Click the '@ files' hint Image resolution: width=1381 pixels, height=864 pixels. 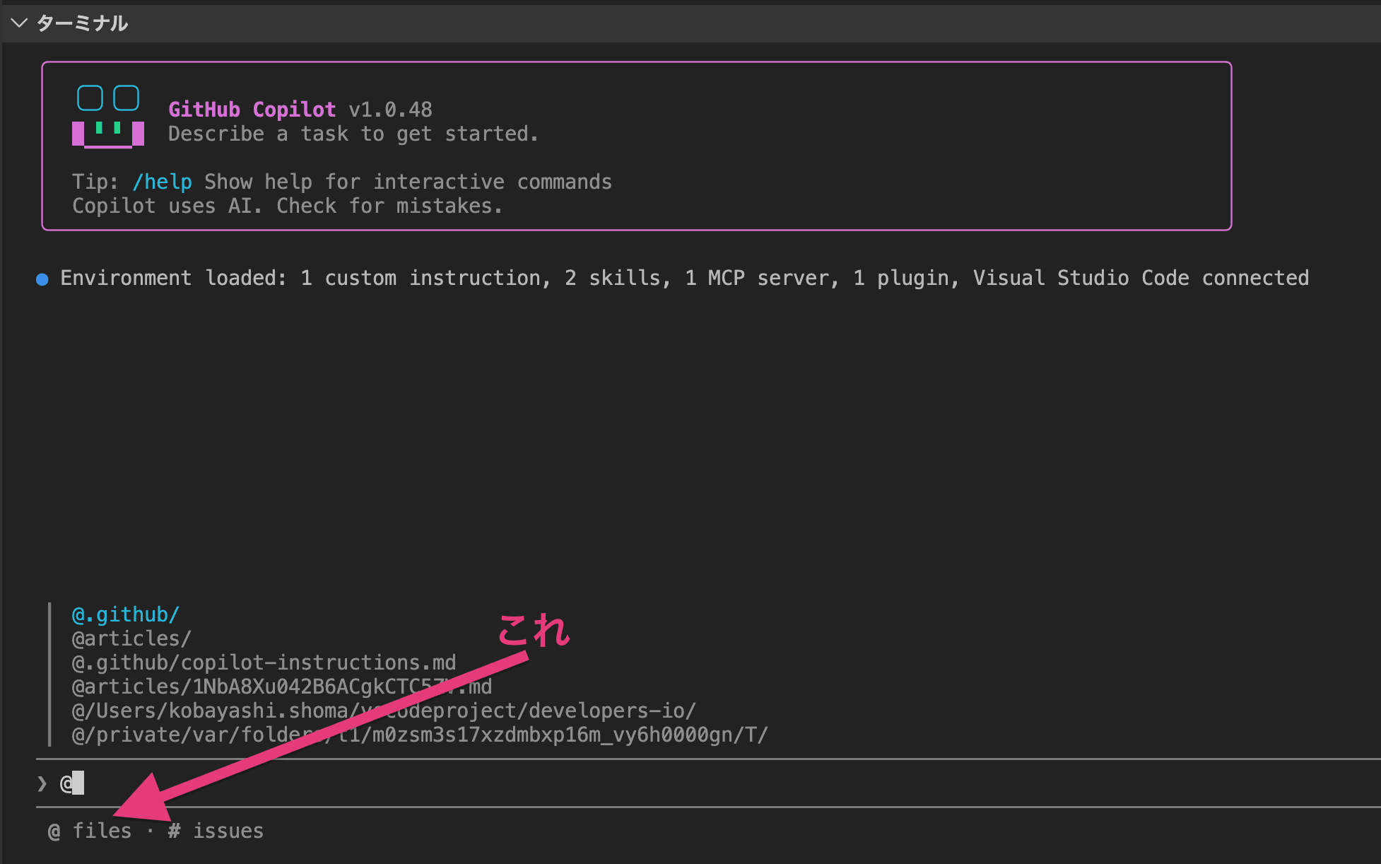89,831
